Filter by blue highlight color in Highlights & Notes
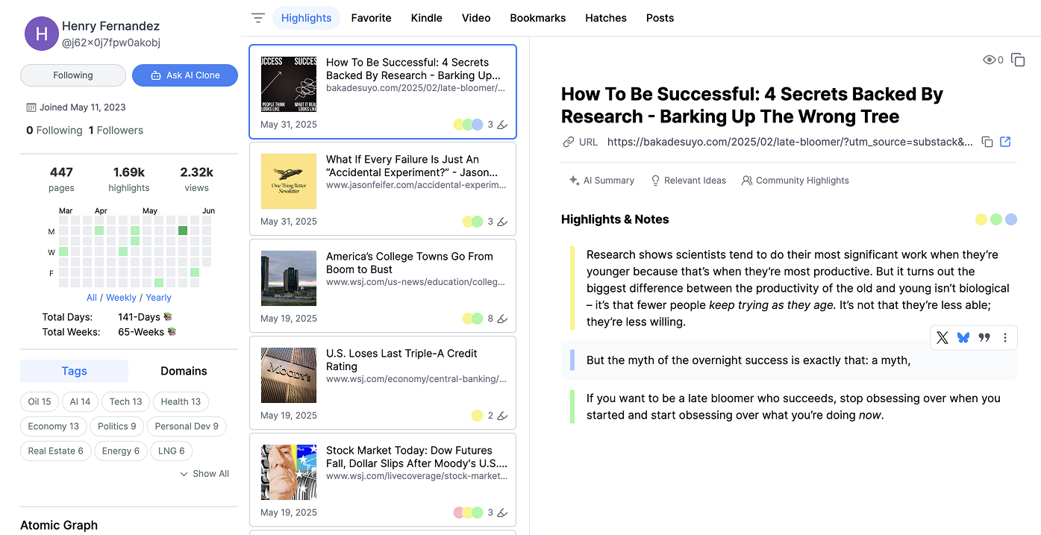 pyautogui.click(x=1011, y=219)
